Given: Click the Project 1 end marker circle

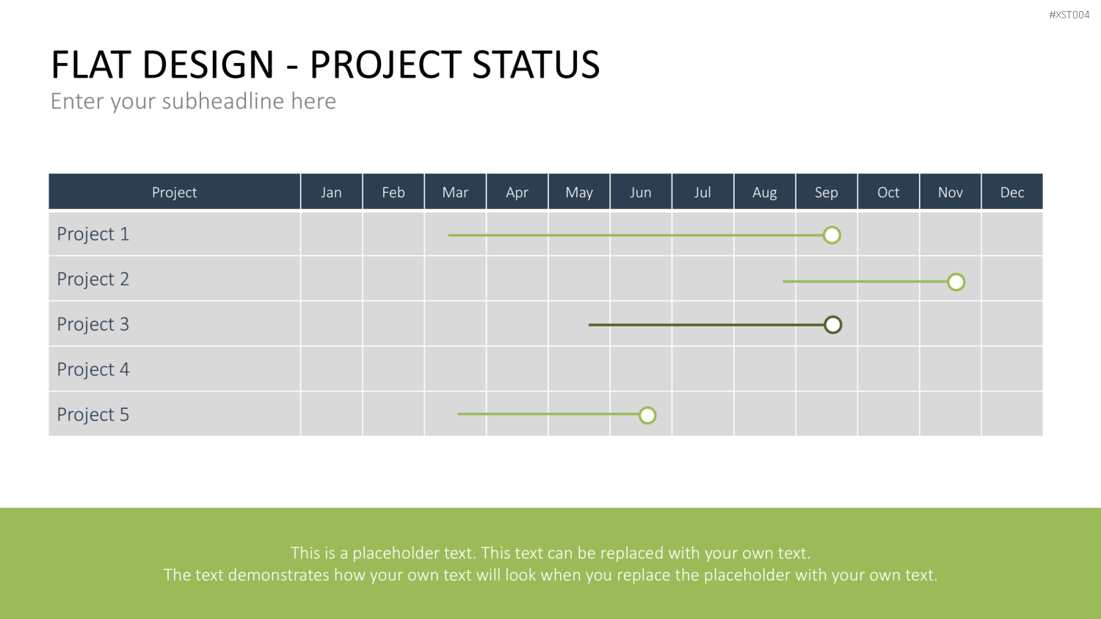Looking at the screenshot, I should pyautogui.click(x=832, y=235).
